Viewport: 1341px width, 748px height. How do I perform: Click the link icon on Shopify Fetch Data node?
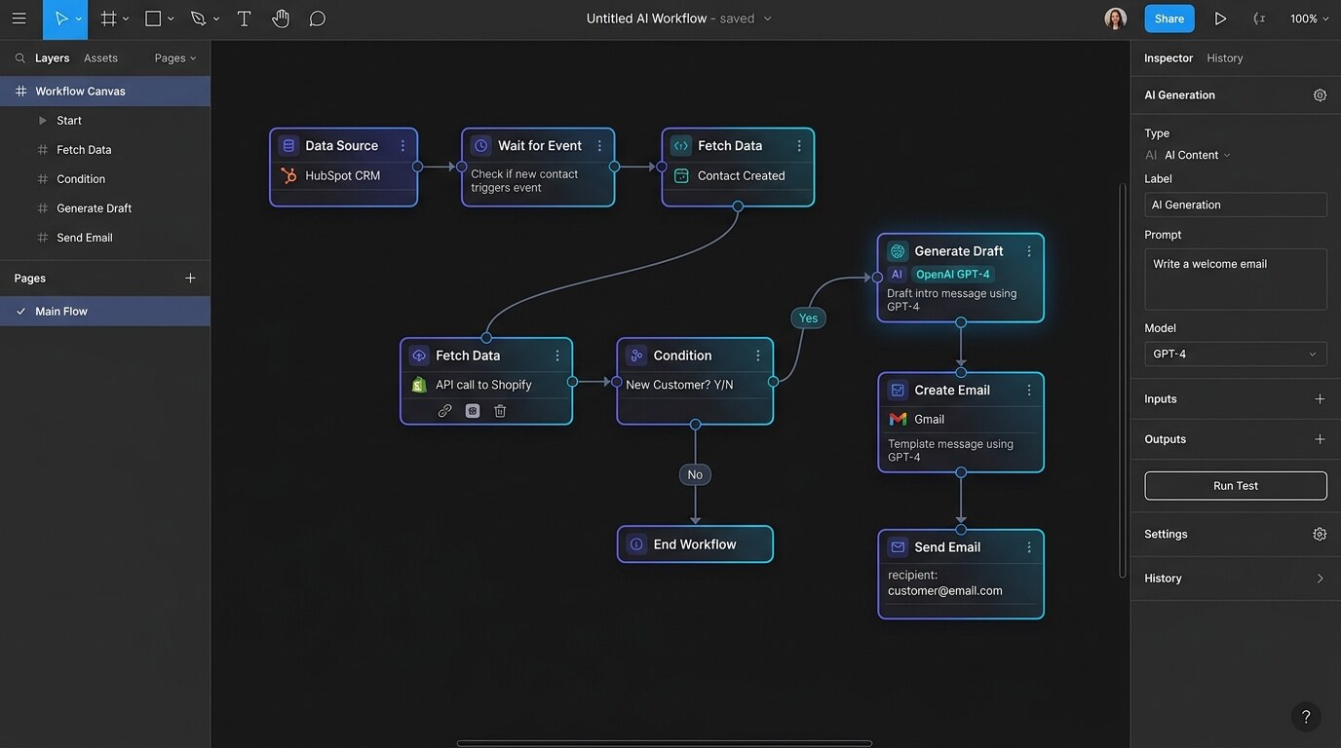(444, 411)
